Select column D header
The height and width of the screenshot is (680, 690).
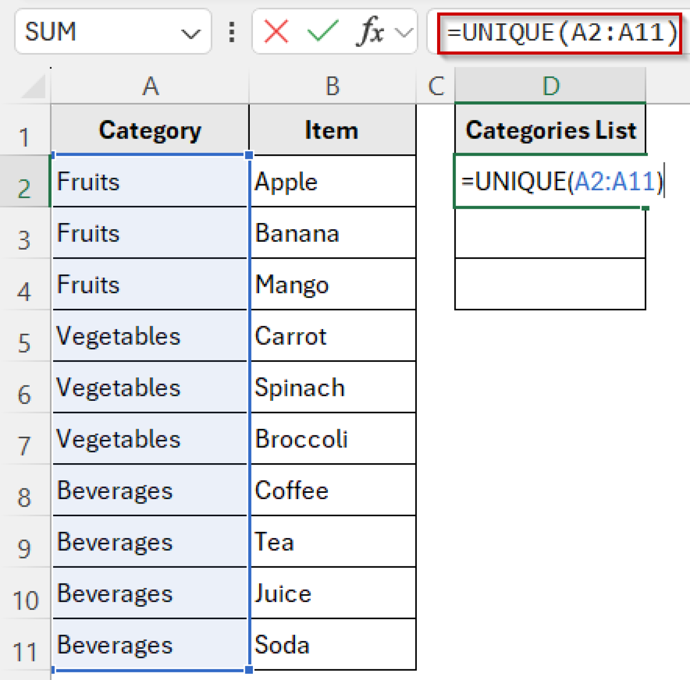(x=551, y=86)
